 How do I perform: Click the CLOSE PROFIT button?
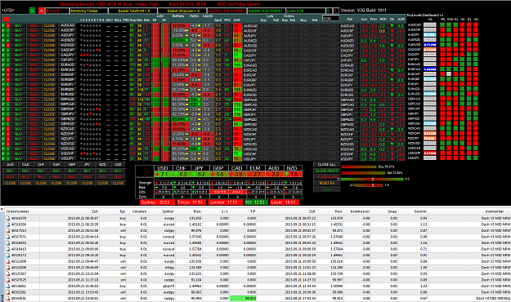click(326, 171)
